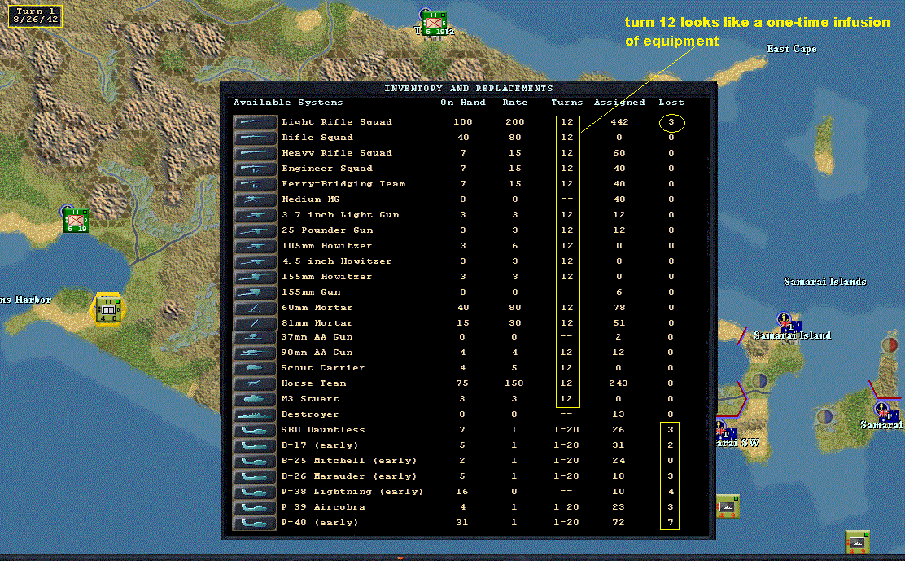Click the SBD Dauntless label

pos(323,430)
